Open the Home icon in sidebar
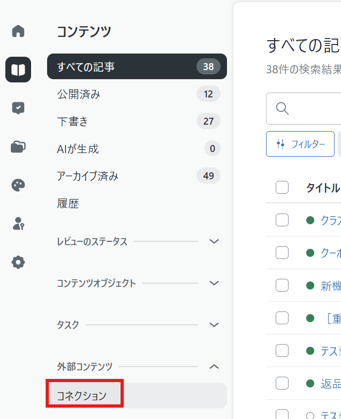Viewport: 341px width, 419px height. (x=18, y=31)
